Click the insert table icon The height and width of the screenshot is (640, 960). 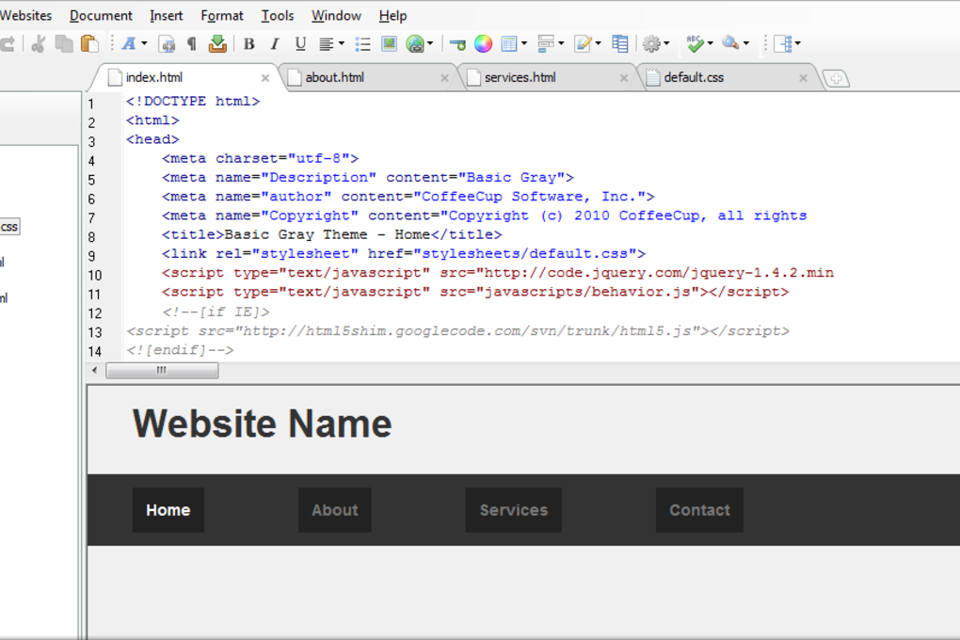coord(509,43)
